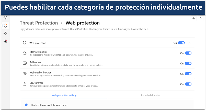Open the globe VPN icon in sidebar

[5, 17]
